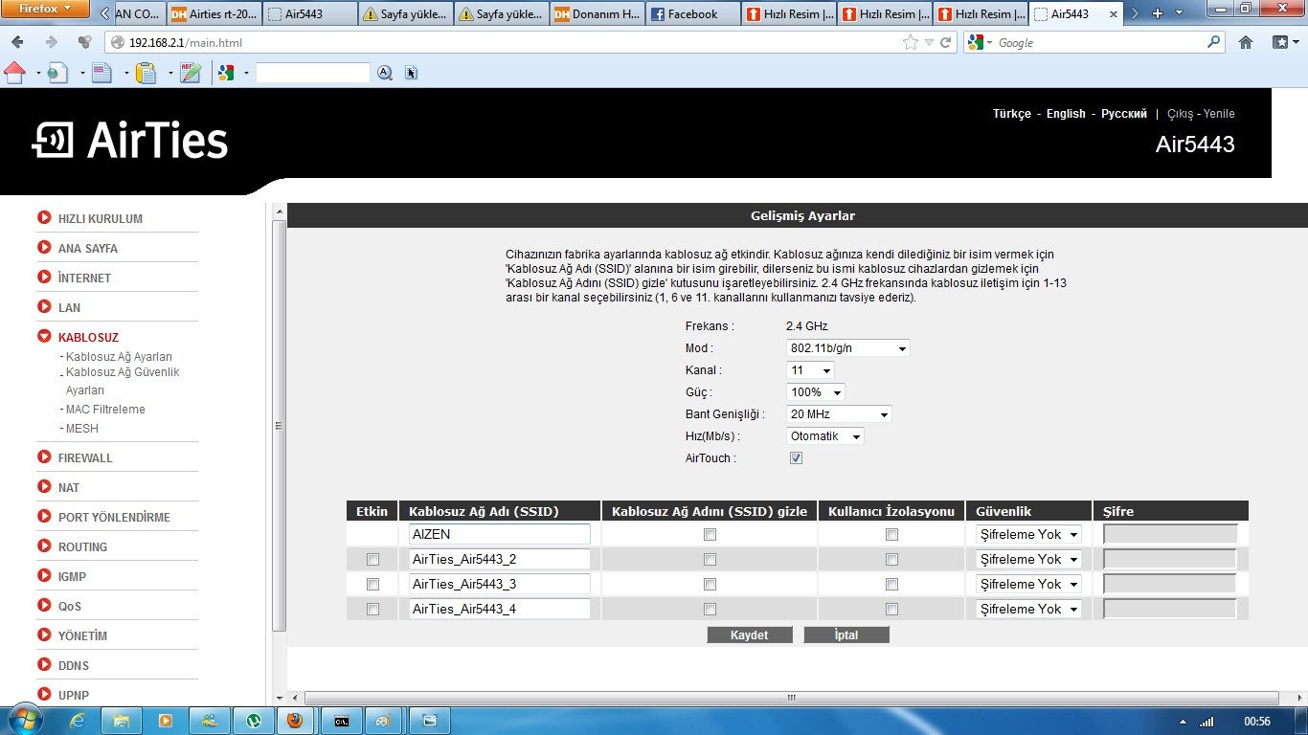Click the globe page toolbar icon
The width and height of the screenshot is (1308, 735).
[56, 72]
